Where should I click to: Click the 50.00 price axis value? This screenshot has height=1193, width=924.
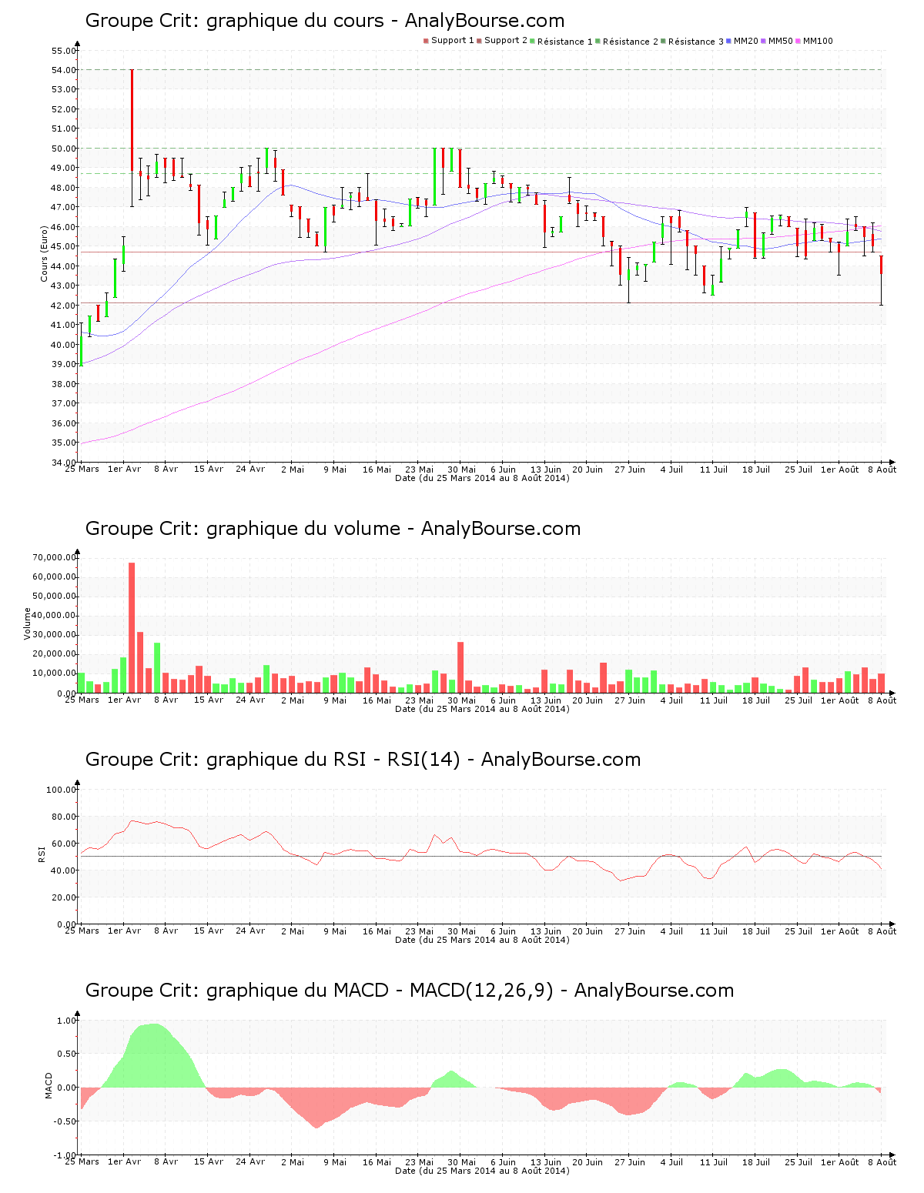click(x=63, y=149)
